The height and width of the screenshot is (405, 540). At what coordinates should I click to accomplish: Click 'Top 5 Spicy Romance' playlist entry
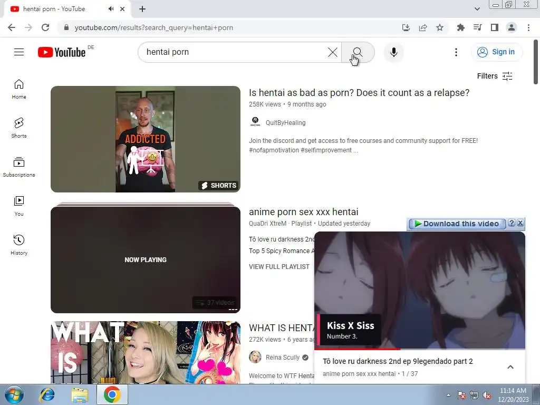pyautogui.click(x=282, y=250)
